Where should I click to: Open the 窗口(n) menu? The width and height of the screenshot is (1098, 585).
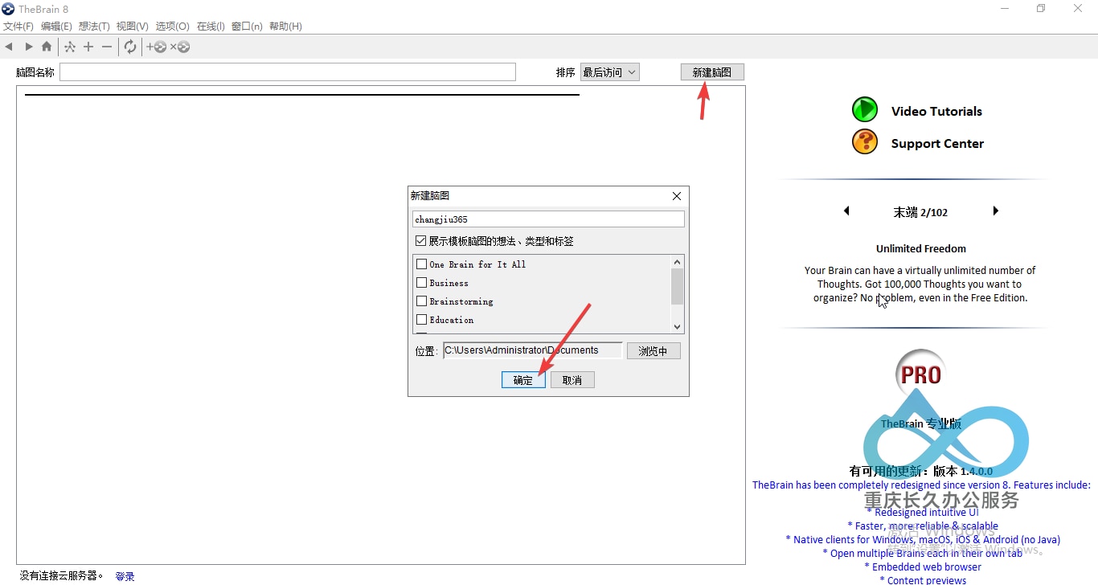point(247,27)
